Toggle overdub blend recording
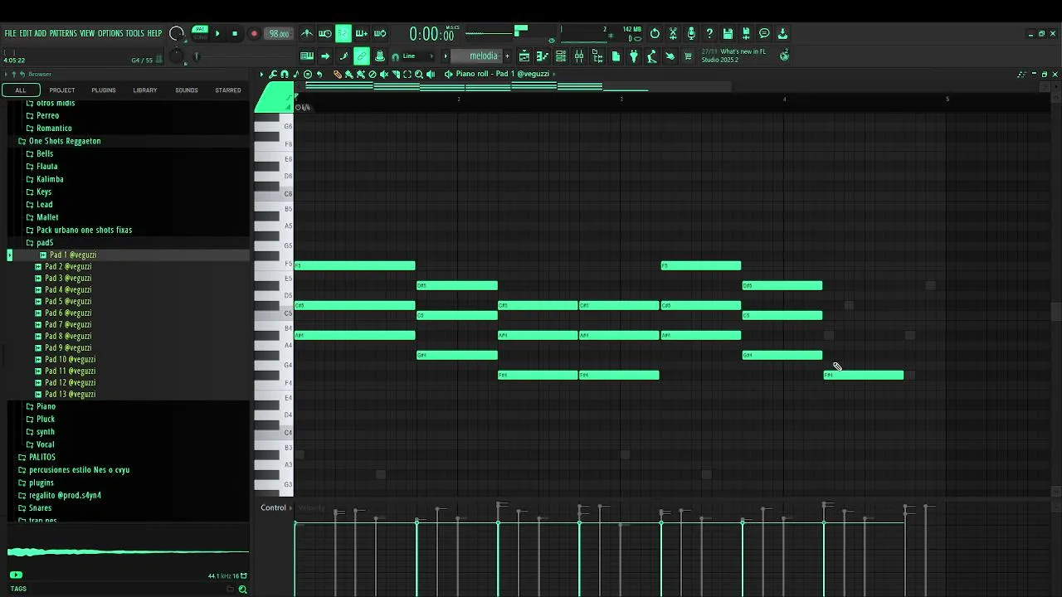The image size is (1062, 597). click(x=362, y=34)
